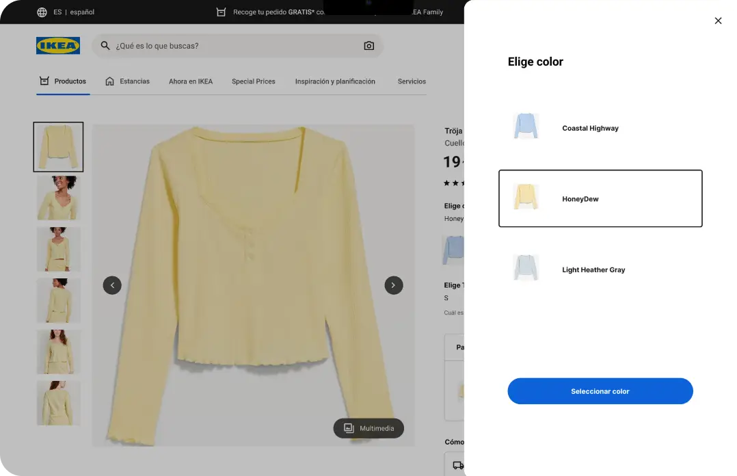
Task: Open Inspiración y planificación menu
Action: click(335, 81)
